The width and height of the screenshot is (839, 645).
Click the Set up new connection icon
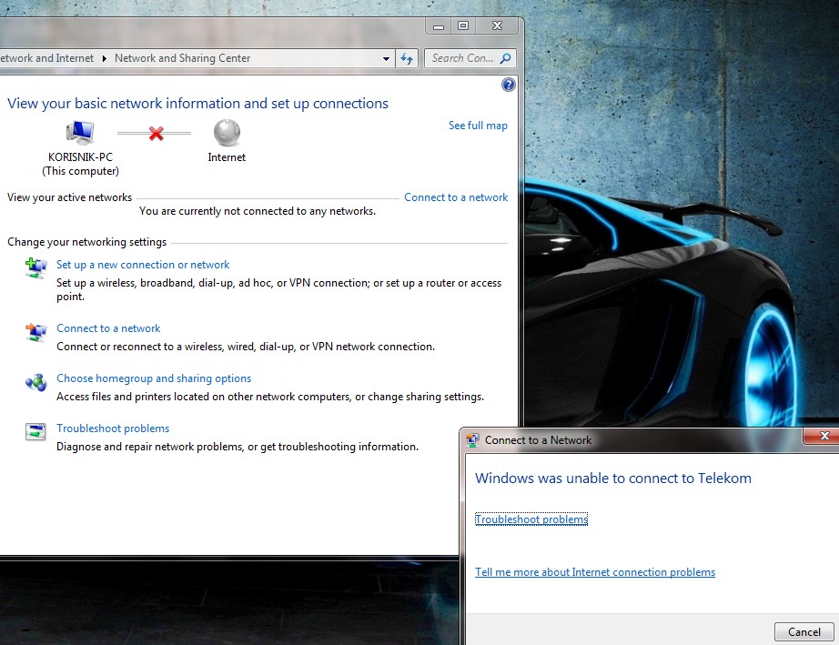tap(35, 267)
